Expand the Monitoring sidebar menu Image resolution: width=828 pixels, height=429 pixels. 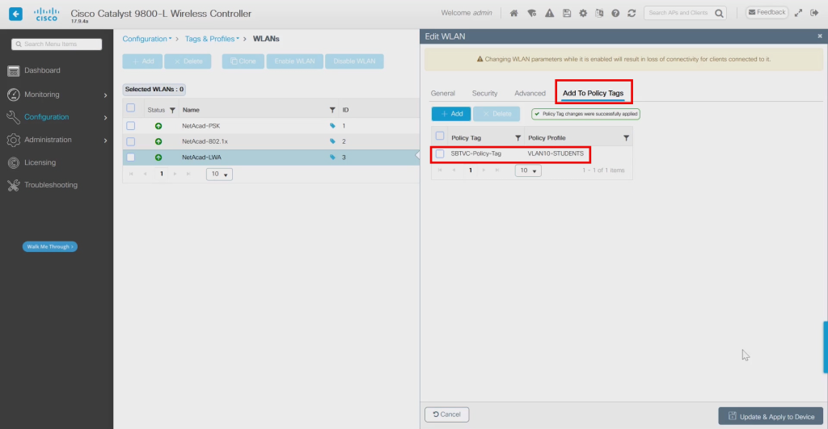105,95
